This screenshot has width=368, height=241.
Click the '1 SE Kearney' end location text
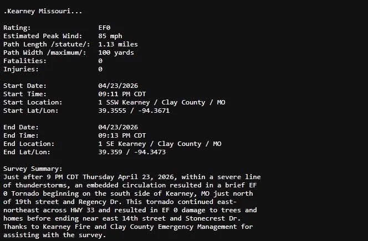pyautogui.click(x=122, y=144)
